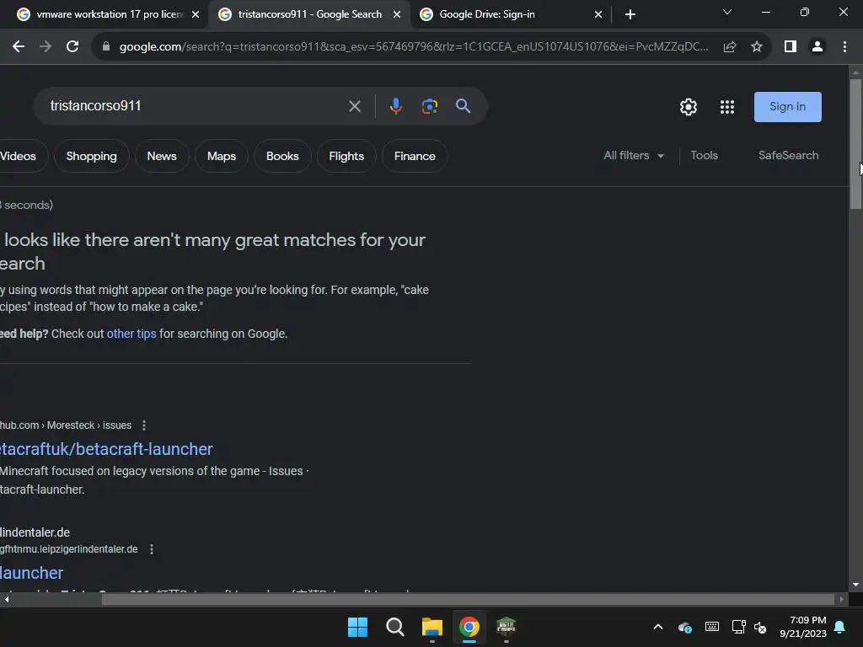Clear the search box text
This screenshot has width=863, height=647.
point(355,106)
